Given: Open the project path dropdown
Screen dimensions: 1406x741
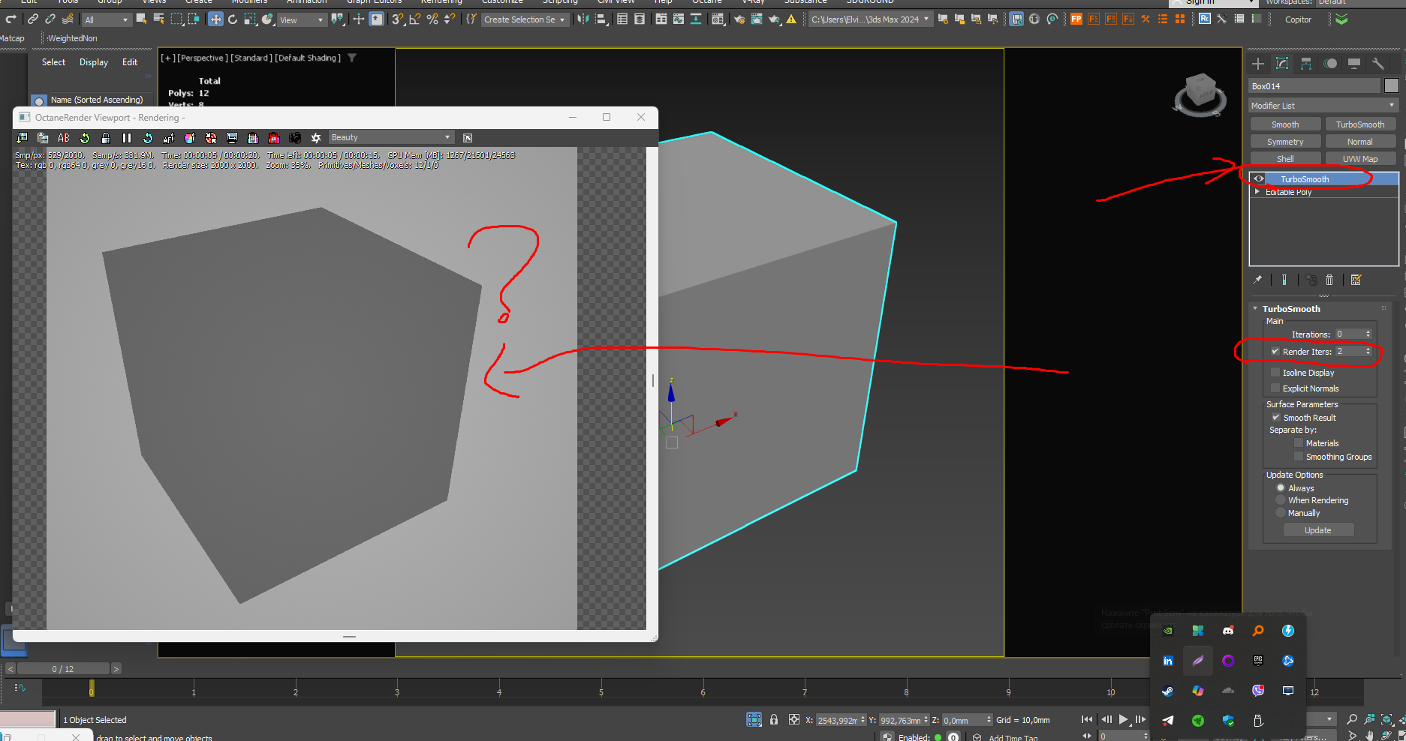Looking at the screenshot, I should coord(870,19).
